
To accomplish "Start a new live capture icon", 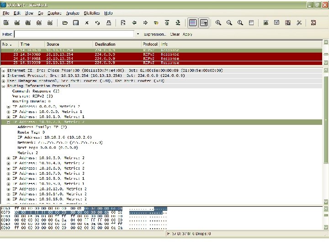I will [x=28, y=23].
